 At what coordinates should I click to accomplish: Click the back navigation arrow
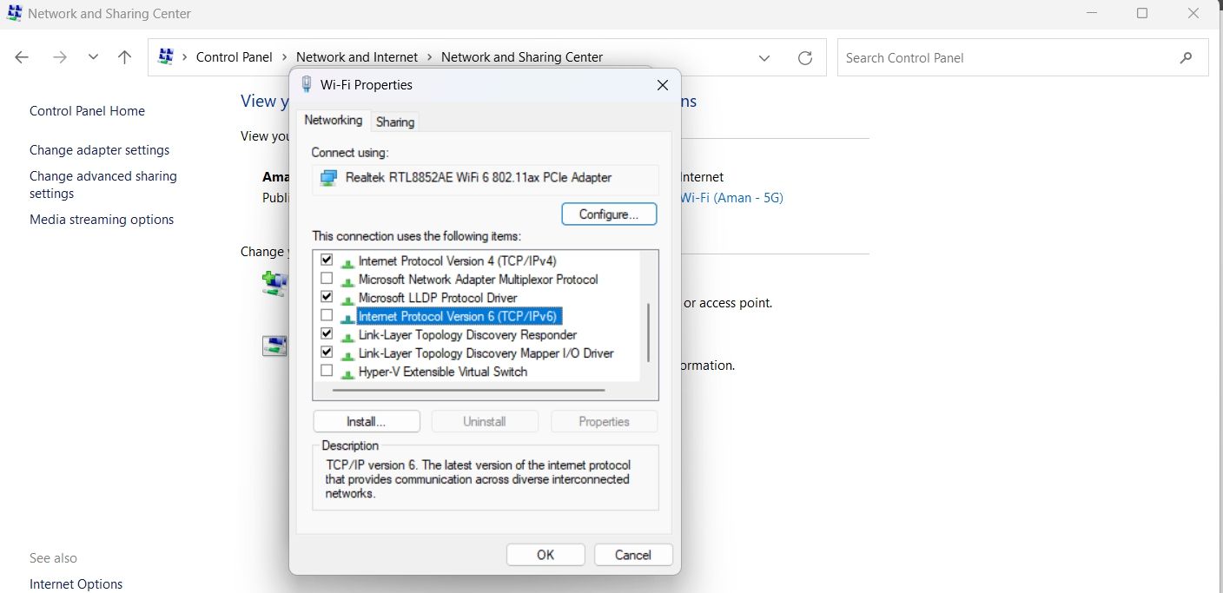22,58
